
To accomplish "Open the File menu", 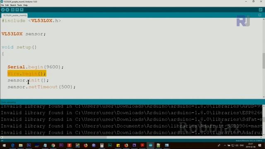I will [x=2, y=5].
